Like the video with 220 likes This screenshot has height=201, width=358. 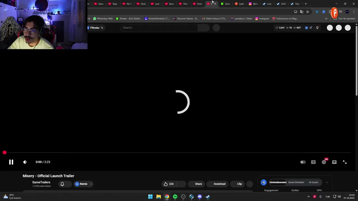(x=169, y=184)
